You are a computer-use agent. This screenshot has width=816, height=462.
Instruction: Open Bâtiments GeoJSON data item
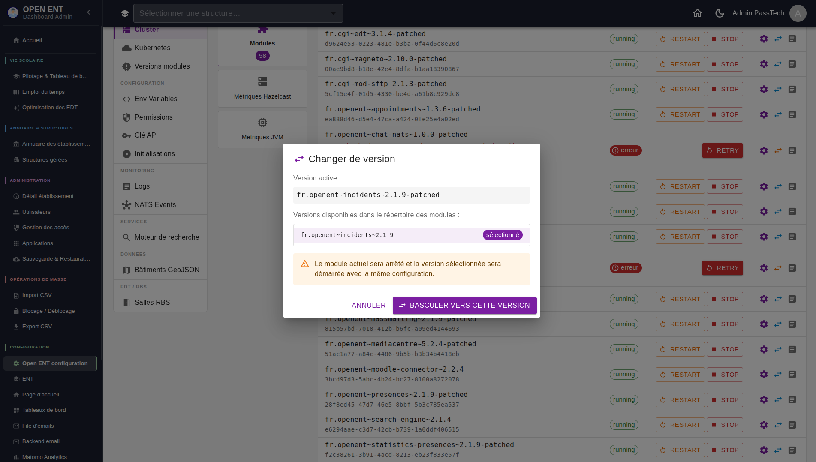pyautogui.click(x=160, y=270)
